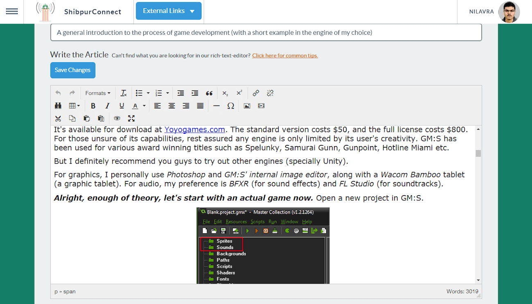Open the table insert dropdown
The width and height of the screenshot is (532, 304).
pyautogui.click(x=74, y=106)
